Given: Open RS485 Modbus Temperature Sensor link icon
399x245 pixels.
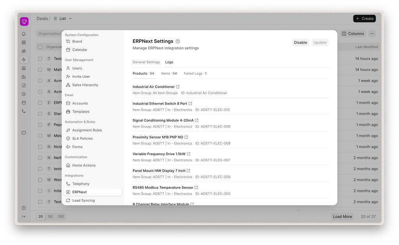Looking at the screenshot, I should (x=196, y=187).
